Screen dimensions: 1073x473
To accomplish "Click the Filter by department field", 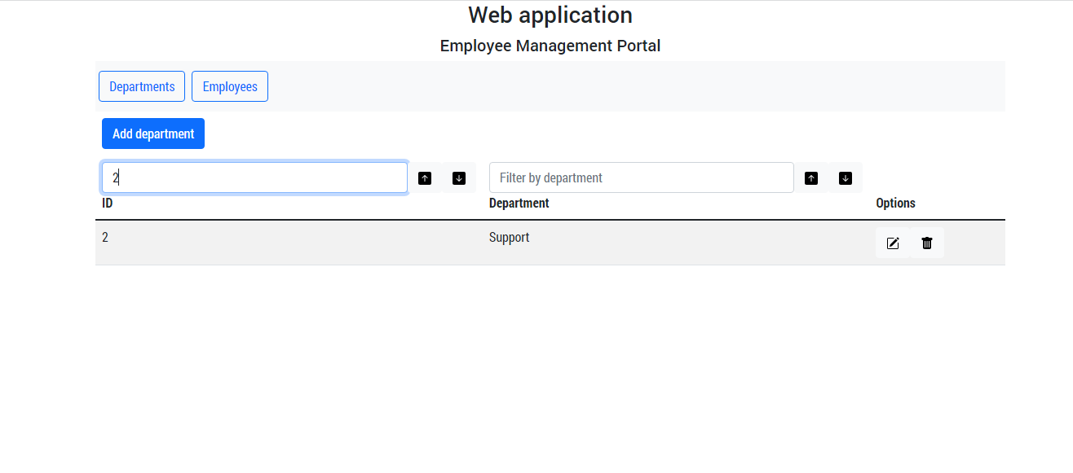I will (x=641, y=177).
